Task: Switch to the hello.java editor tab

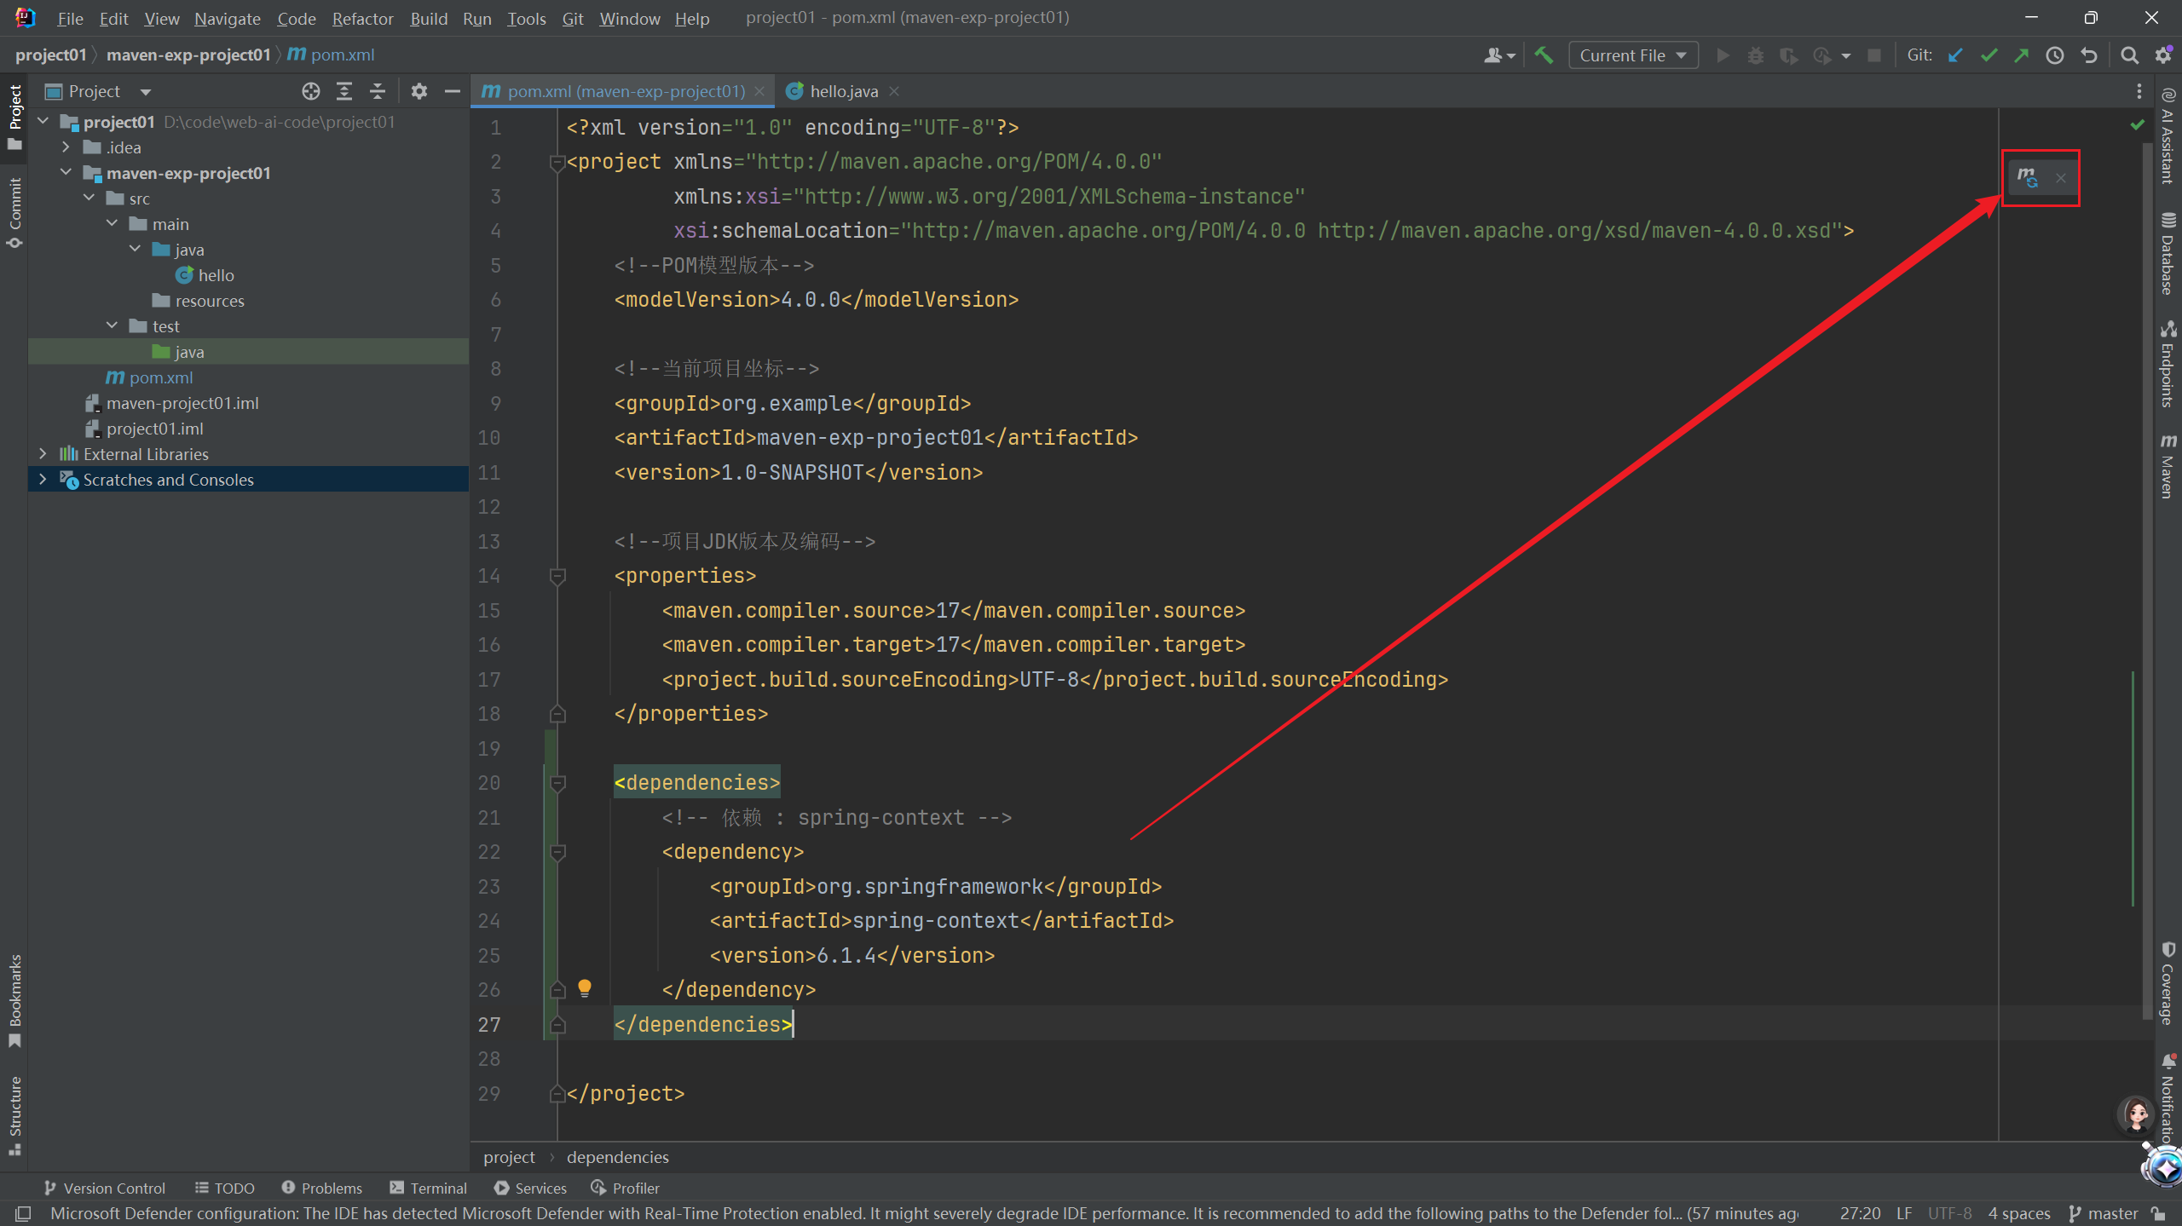Action: (x=842, y=91)
